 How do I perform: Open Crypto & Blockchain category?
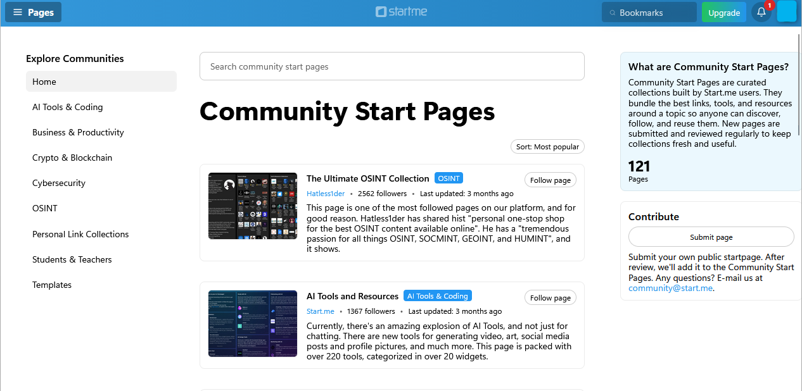point(72,158)
